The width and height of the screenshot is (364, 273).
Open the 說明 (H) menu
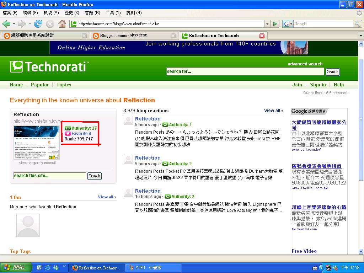click(x=134, y=13)
